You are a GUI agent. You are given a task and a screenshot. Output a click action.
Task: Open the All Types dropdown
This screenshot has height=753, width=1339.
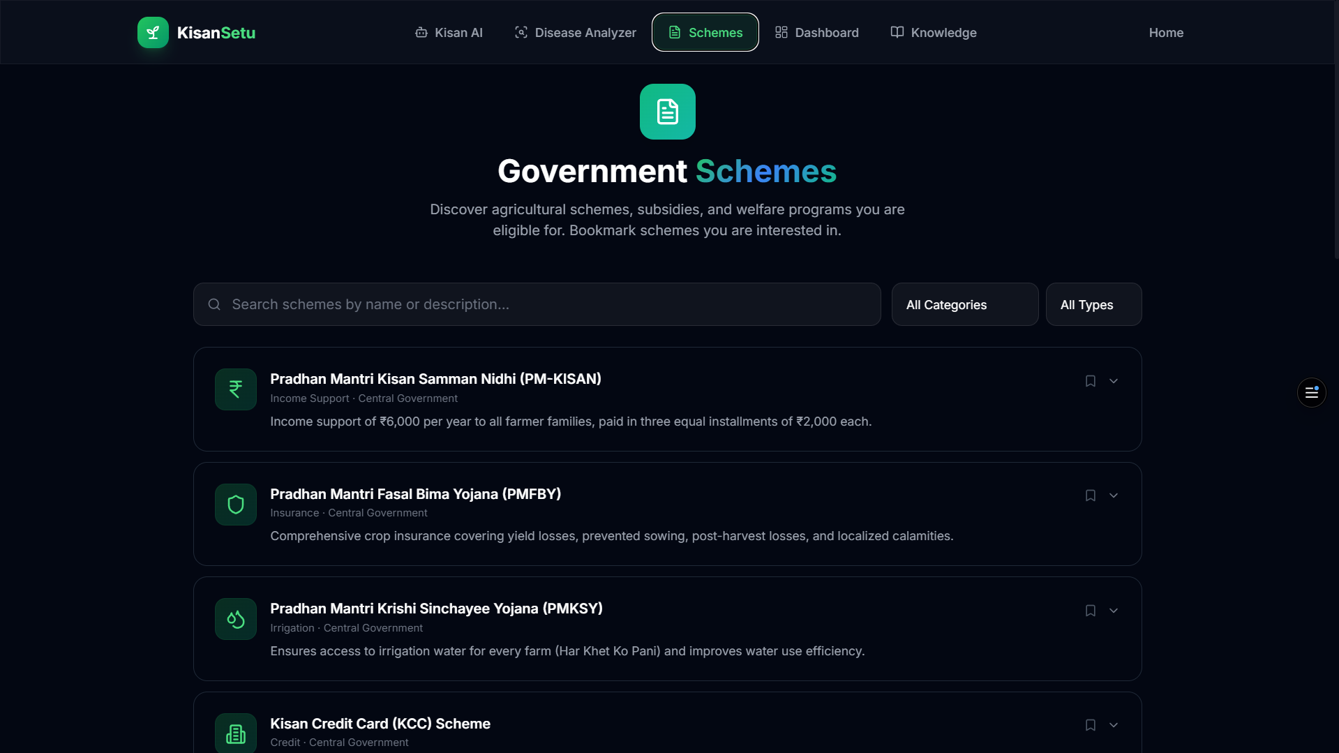coord(1093,304)
